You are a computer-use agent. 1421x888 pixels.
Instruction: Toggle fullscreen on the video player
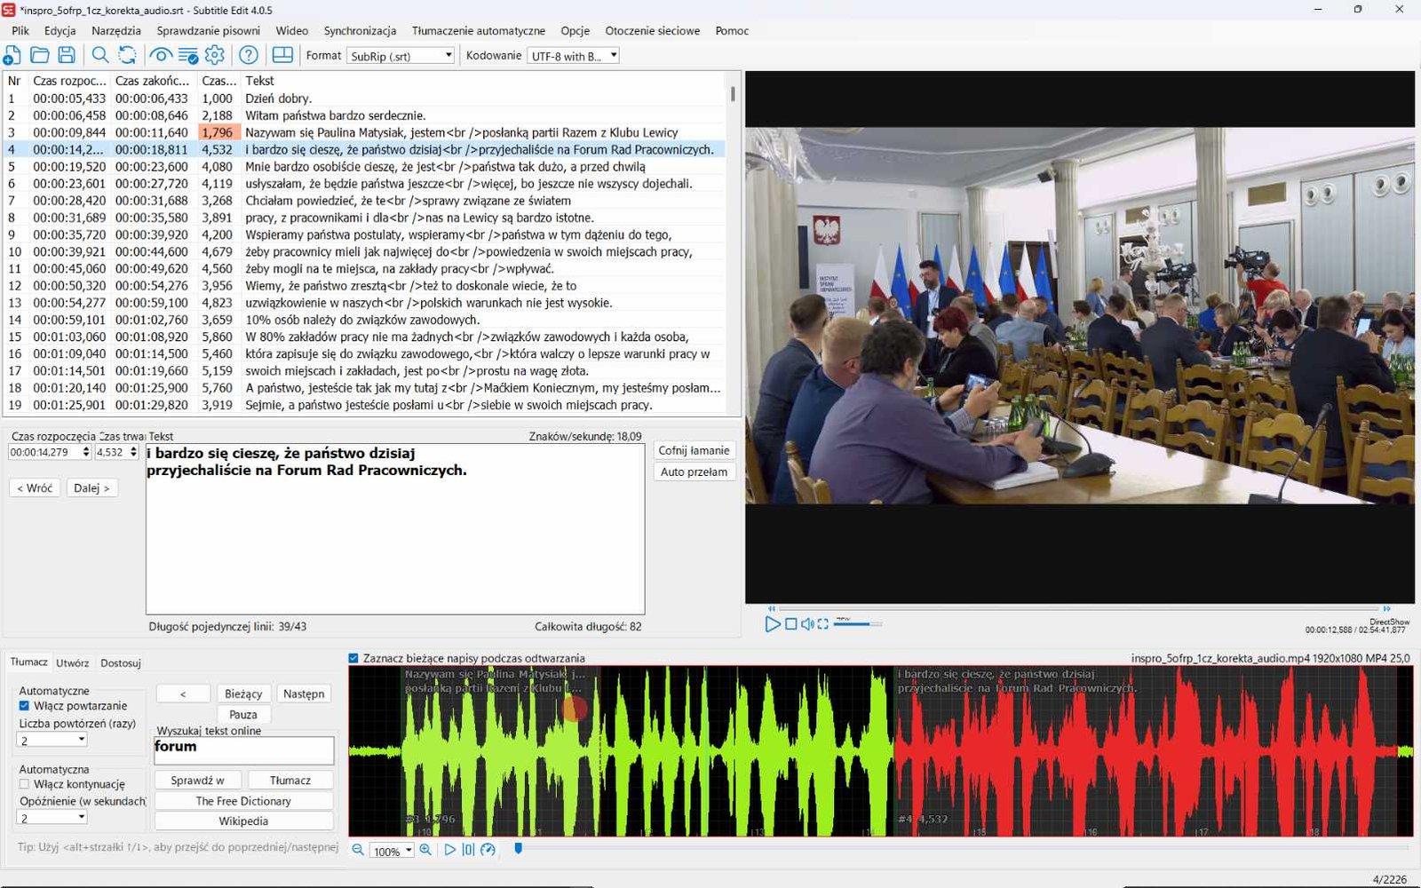pos(823,624)
